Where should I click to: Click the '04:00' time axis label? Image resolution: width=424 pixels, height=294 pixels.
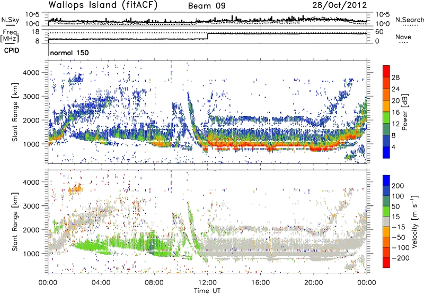tap(101, 282)
